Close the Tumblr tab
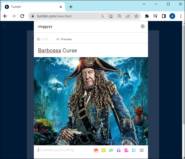The height and width of the screenshot is (159, 185). click(61, 7)
